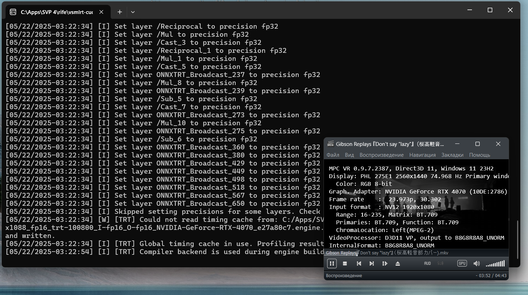Open the Вид menu
The height and width of the screenshot is (295, 528).
(349, 155)
